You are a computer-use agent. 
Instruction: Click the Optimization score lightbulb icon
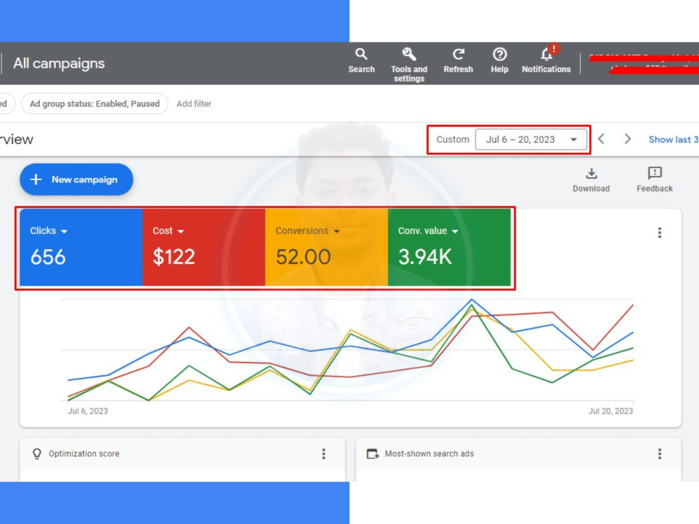pos(37,453)
